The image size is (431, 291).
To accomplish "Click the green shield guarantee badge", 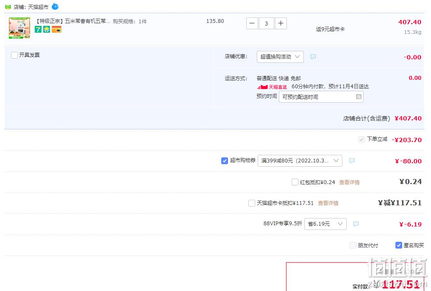I will 47,29.
